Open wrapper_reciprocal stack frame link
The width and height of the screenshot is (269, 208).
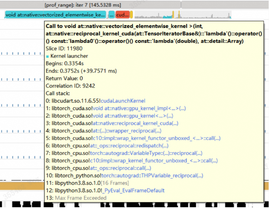click(127, 131)
